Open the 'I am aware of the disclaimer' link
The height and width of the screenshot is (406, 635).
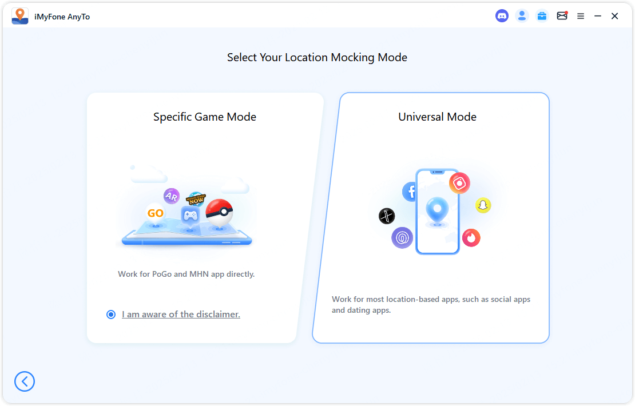tap(181, 315)
